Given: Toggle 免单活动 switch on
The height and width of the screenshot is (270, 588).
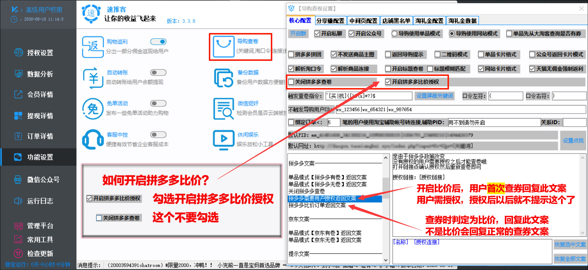Looking at the screenshot, I should 158,103.
